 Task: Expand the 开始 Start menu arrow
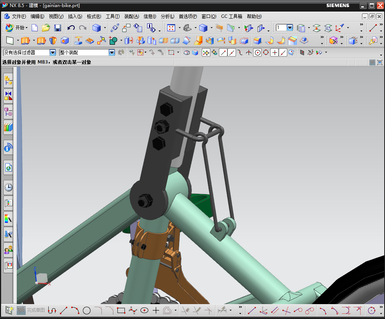26,28
